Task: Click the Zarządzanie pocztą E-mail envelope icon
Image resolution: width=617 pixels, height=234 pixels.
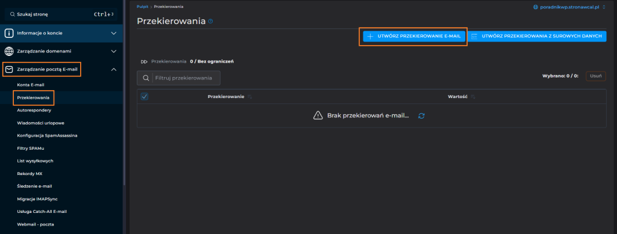Action: point(8,70)
